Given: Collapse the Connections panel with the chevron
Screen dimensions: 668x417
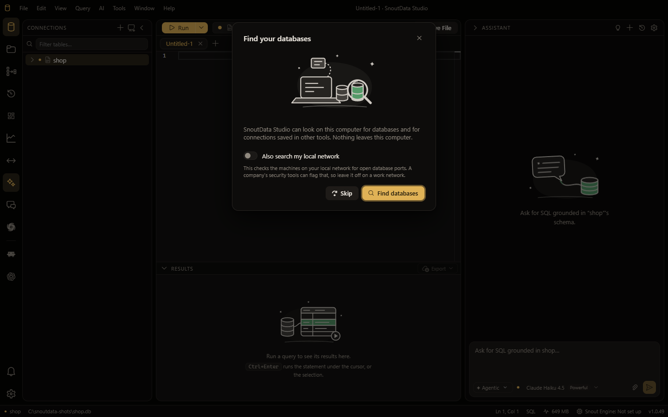Looking at the screenshot, I should (142, 28).
